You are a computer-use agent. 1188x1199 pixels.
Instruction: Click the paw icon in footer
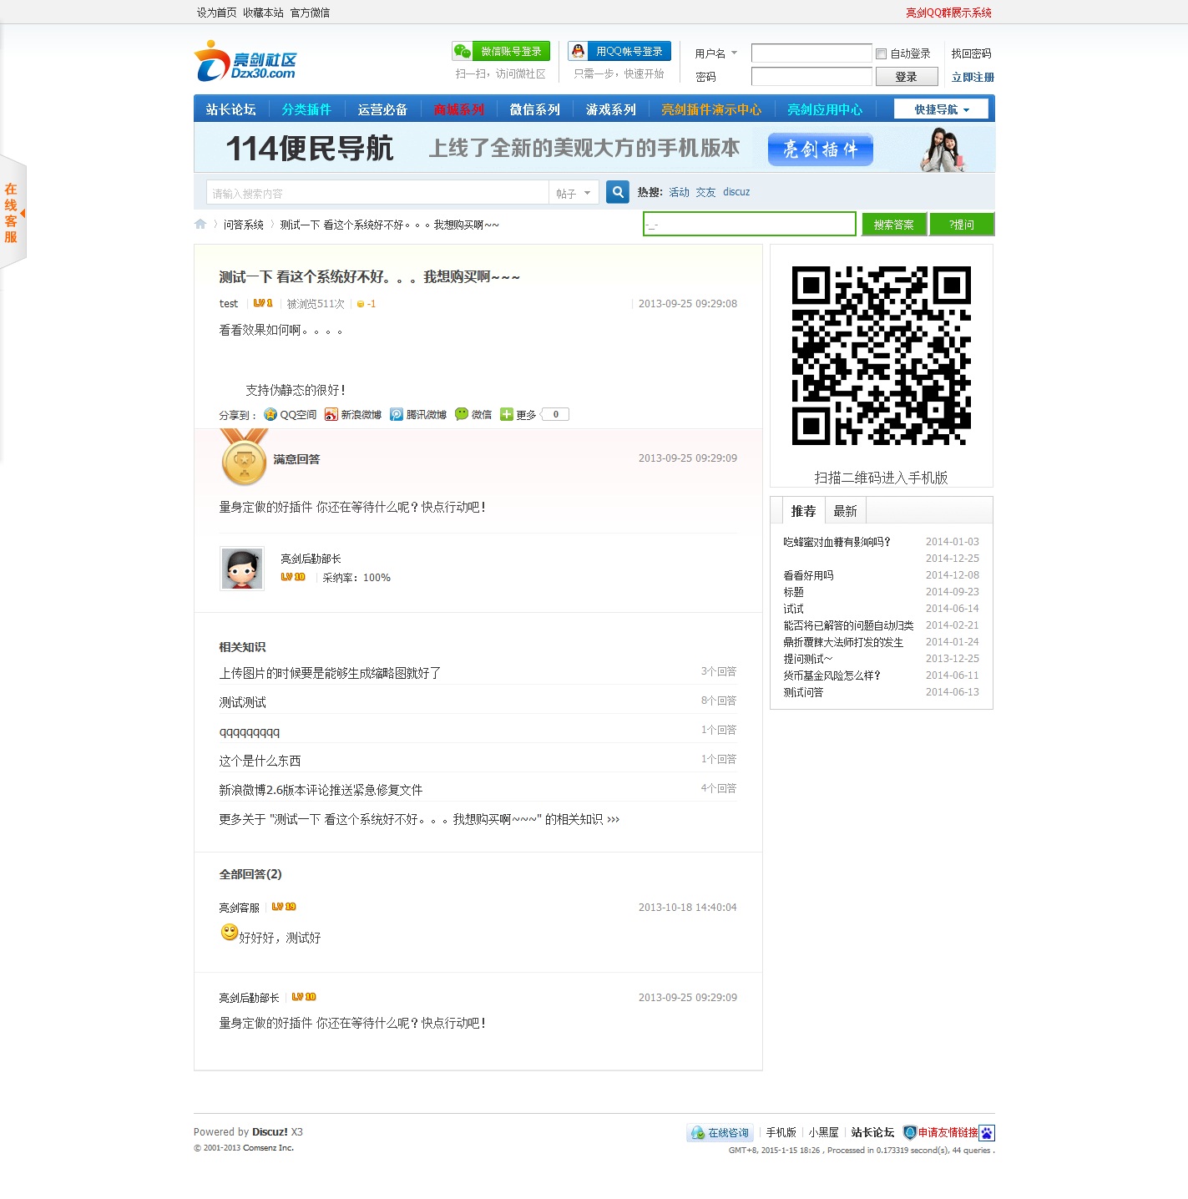pos(987,1133)
